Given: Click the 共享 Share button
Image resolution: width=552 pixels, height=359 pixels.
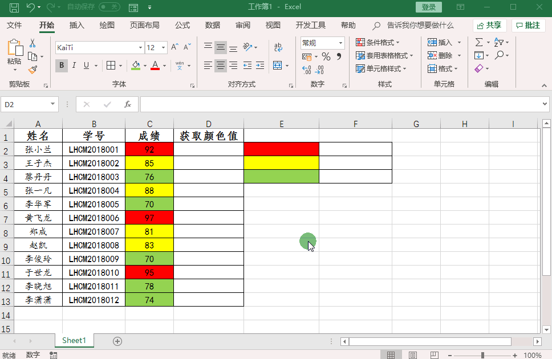Looking at the screenshot, I should point(489,25).
